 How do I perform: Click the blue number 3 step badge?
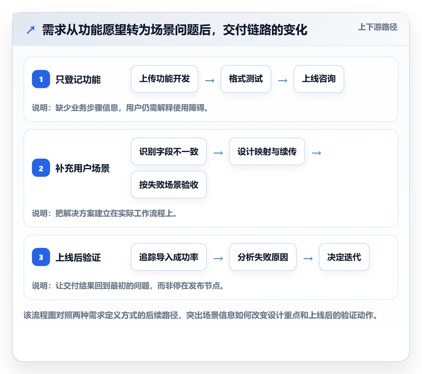click(41, 257)
